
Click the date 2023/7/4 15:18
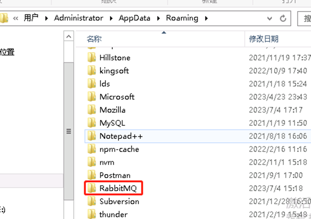[276, 188]
